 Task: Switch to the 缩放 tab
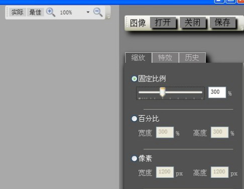coord(138,58)
